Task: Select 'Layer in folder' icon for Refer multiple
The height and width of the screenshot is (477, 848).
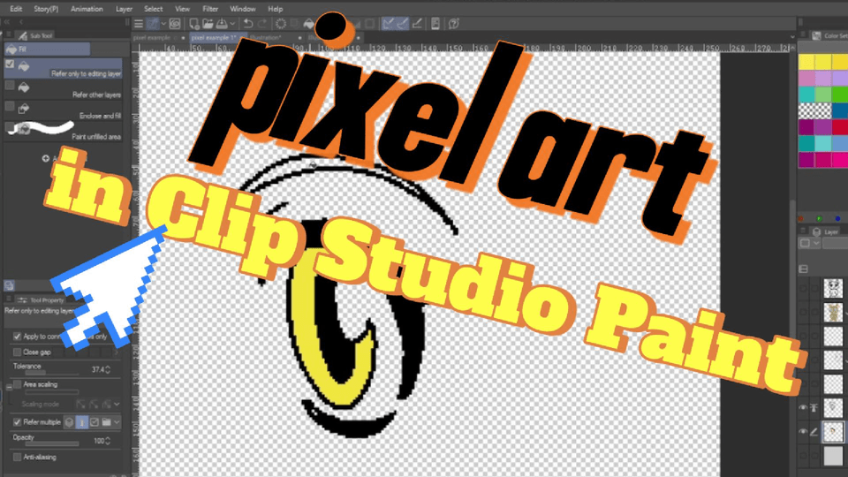Action: (x=107, y=422)
